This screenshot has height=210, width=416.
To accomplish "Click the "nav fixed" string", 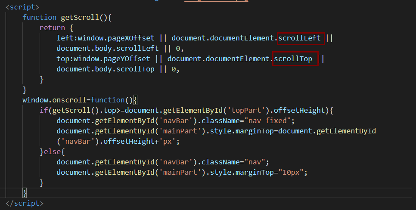I will (267, 121).
